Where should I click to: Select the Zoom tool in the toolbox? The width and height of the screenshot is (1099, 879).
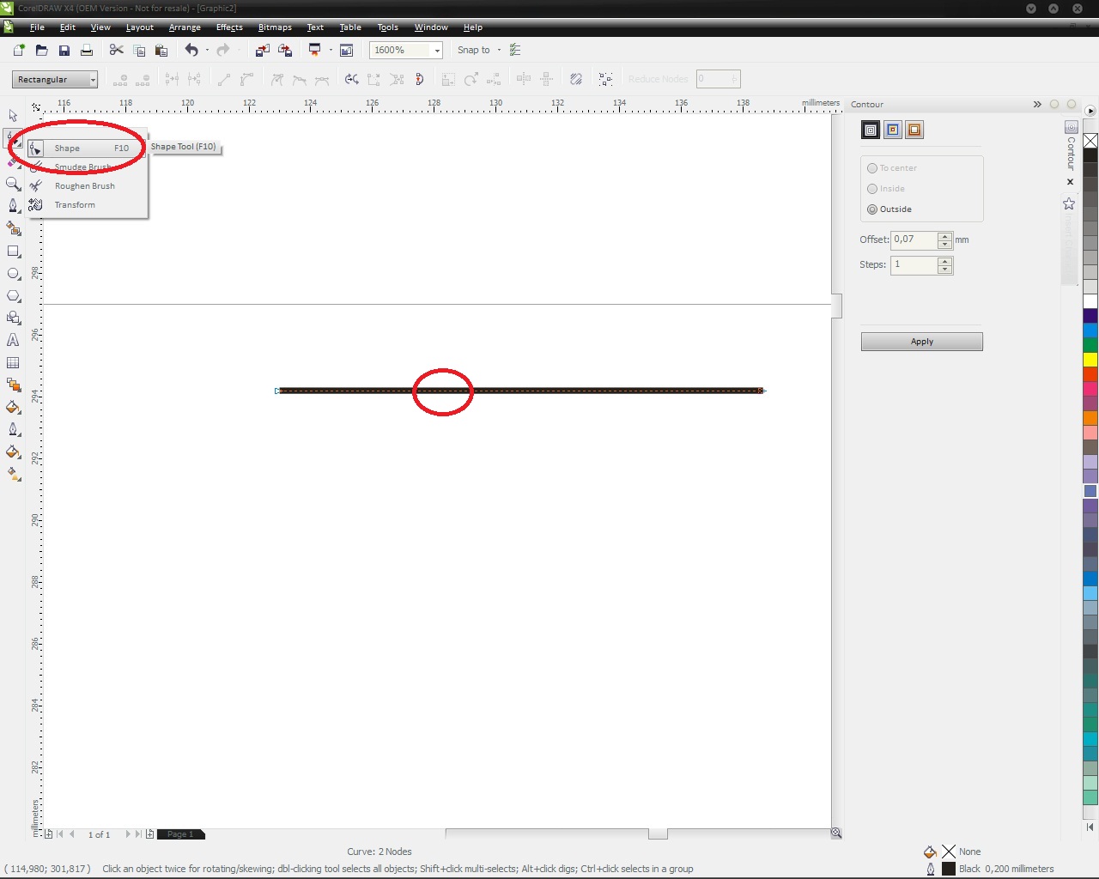click(x=13, y=184)
